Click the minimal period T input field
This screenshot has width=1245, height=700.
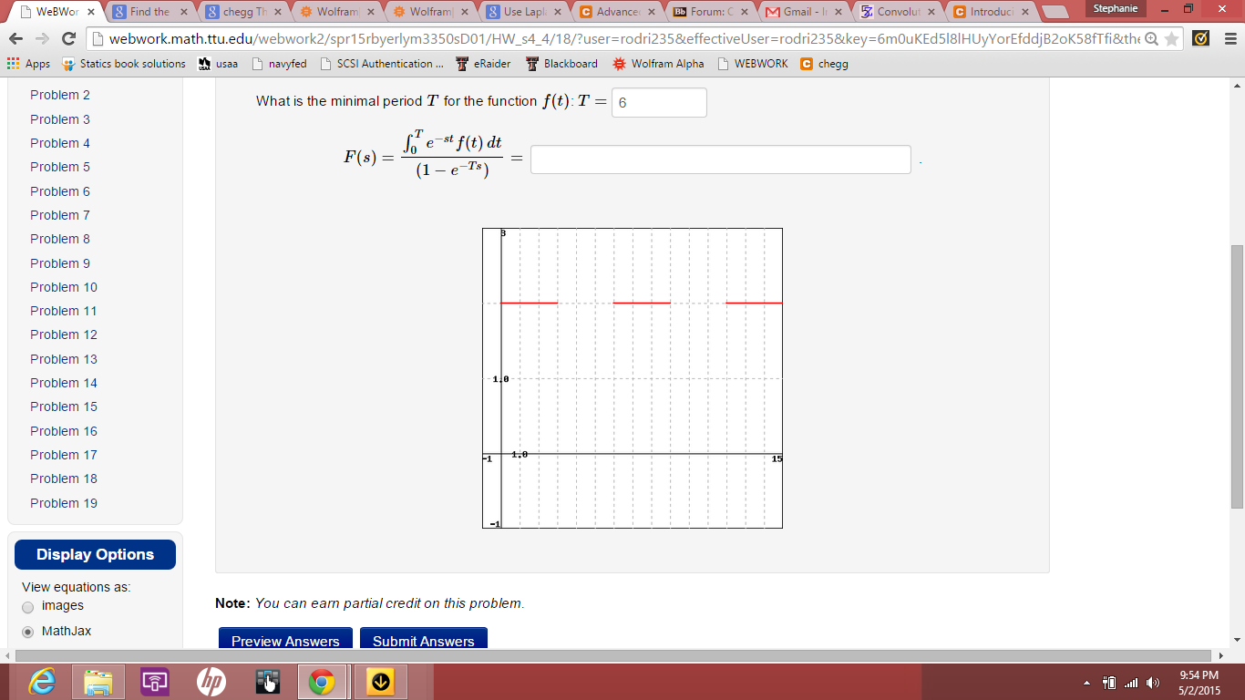(658, 102)
